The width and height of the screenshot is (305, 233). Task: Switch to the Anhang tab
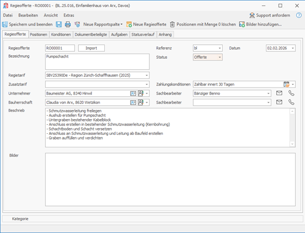pos(165,35)
